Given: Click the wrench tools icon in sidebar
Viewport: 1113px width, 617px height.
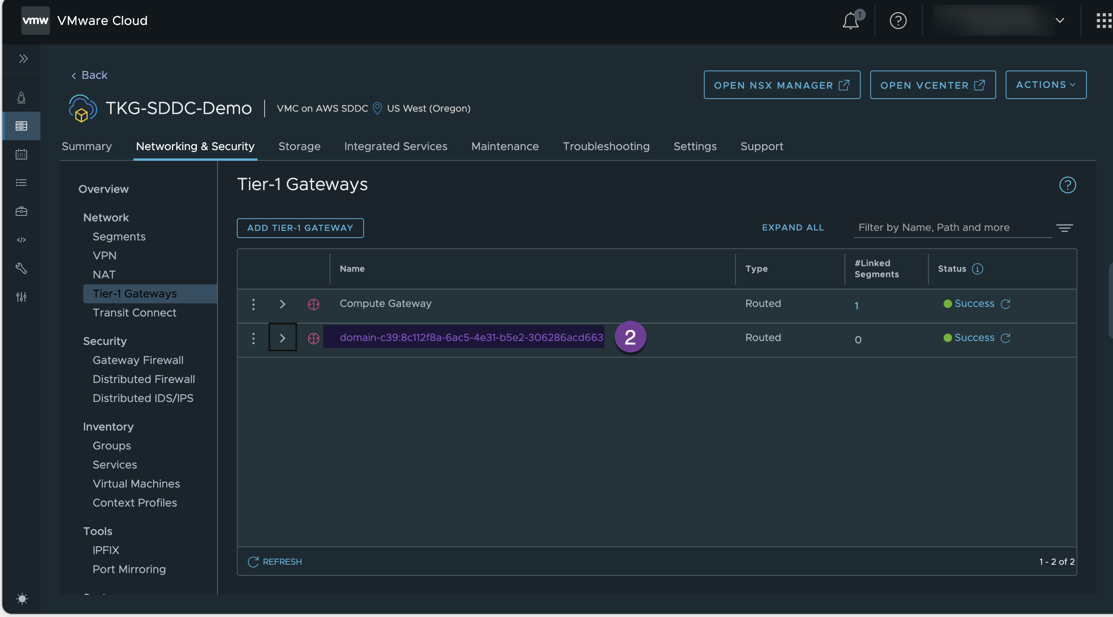Looking at the screenshot, I should pos(21,269).
